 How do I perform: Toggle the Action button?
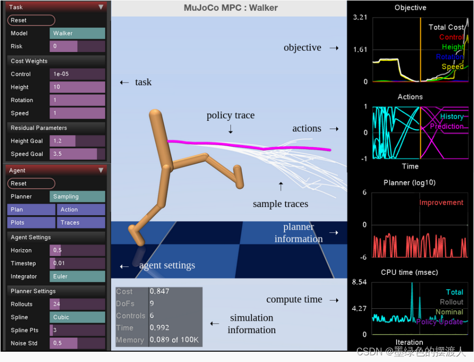(x=81, y=210)
